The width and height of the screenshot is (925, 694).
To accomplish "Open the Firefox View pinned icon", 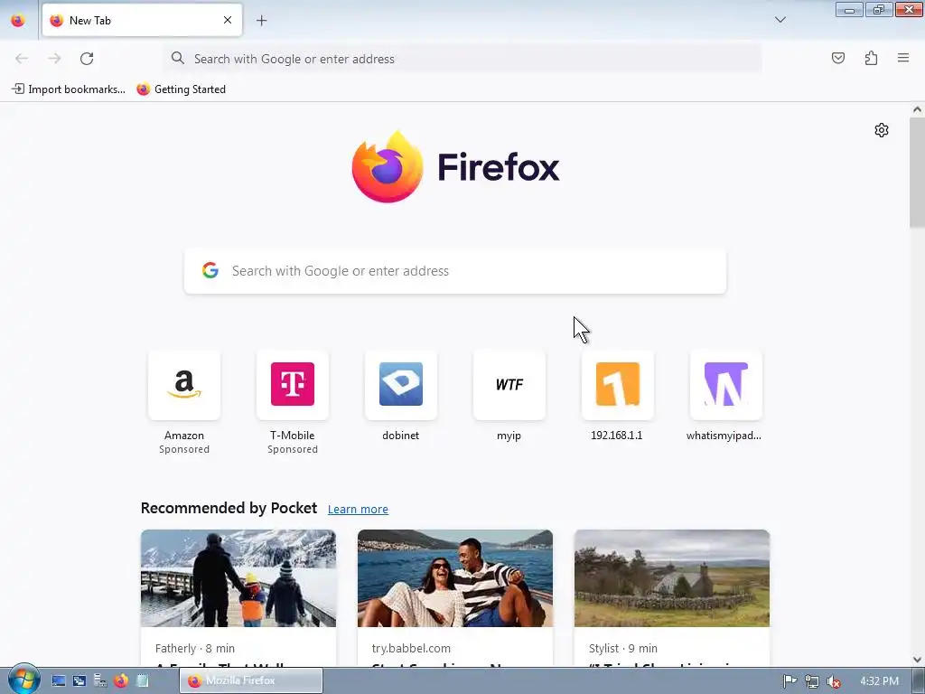I will [x=18, y=21].
